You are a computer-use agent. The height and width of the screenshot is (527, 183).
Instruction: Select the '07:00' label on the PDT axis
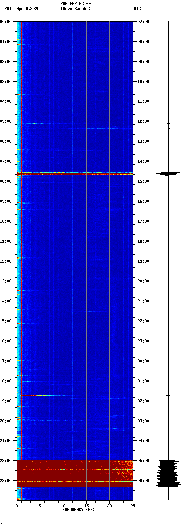click(6, 161)
